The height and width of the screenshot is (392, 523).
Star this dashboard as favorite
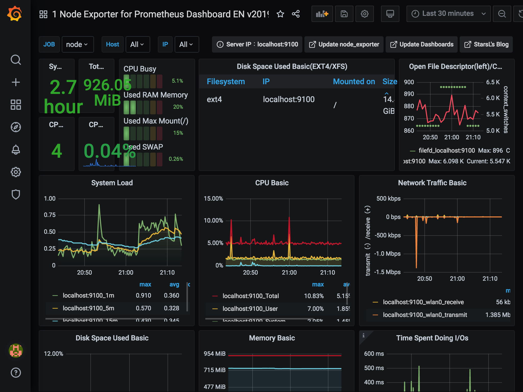pyautogui.click(x=280, y=14)
